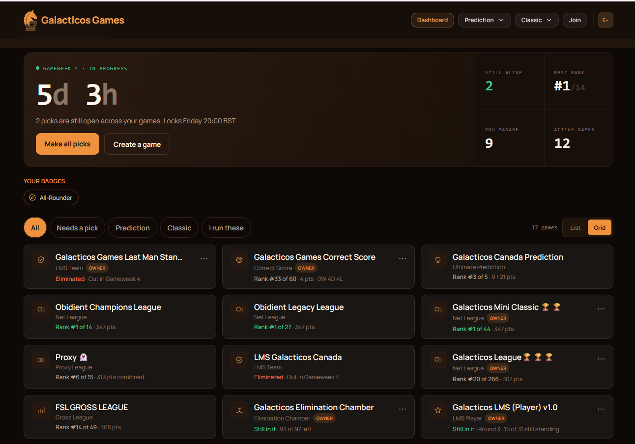Click the Still Alive stat value 2
635x444 pixels.
(489, 86)
